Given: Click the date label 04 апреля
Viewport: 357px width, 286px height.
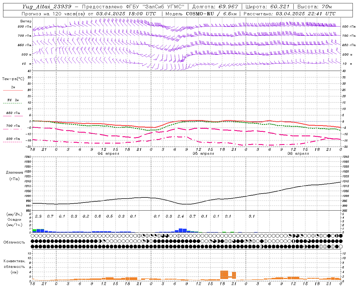Looking at the screenshot, I should (108, 154).
